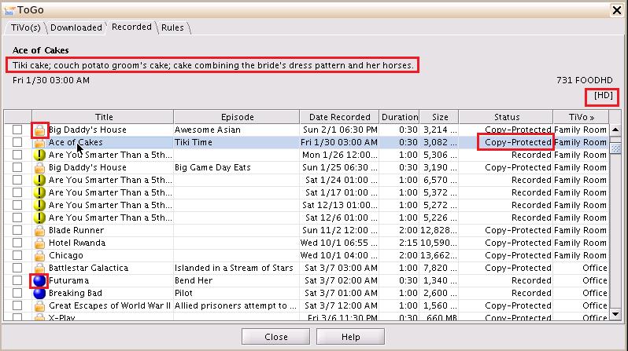The width and height of the screenshot is (628, 351).
Task: Click the scrollbar down arrow
Action: point(615,314)
